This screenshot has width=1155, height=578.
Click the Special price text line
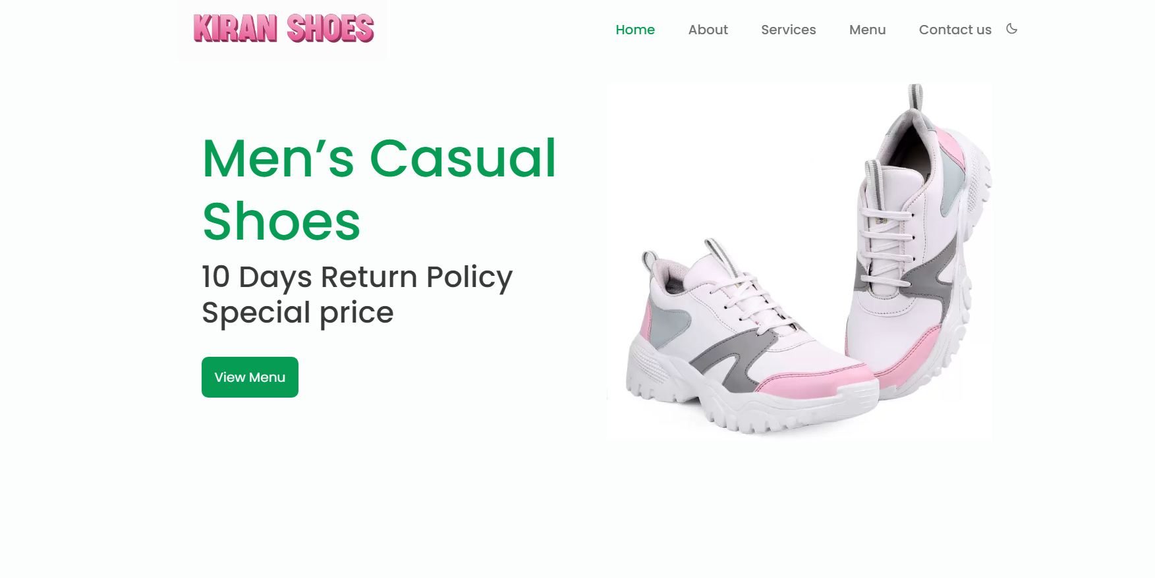tap(297, 313)
